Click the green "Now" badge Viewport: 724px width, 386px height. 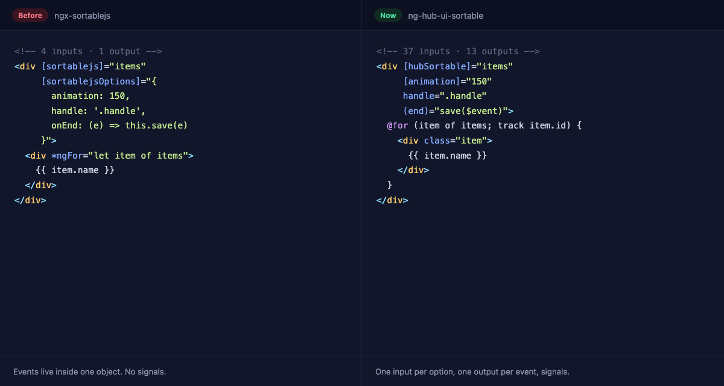[388, 15]
